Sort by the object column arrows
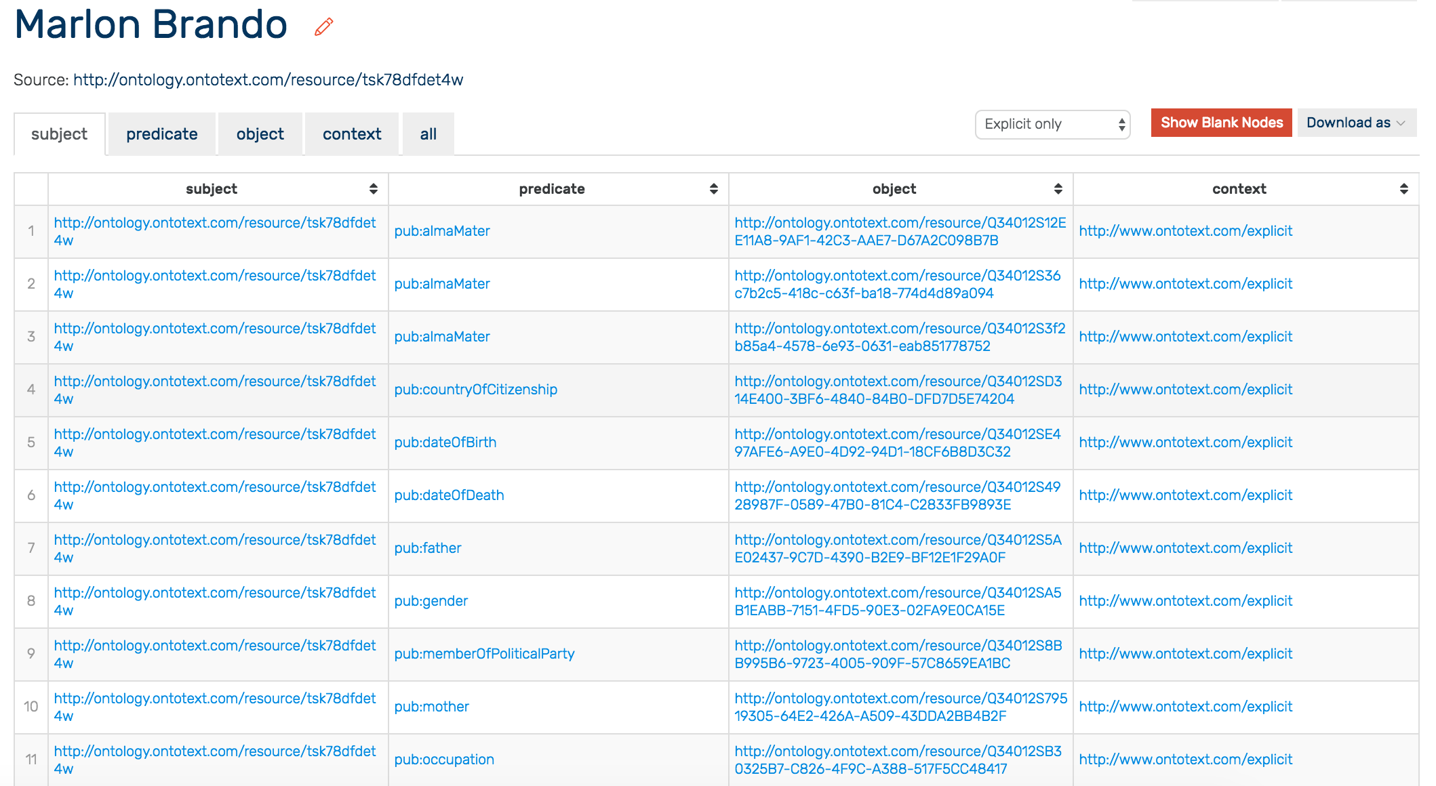The width and height of the screenshot is (1436, 786). 1058,189
